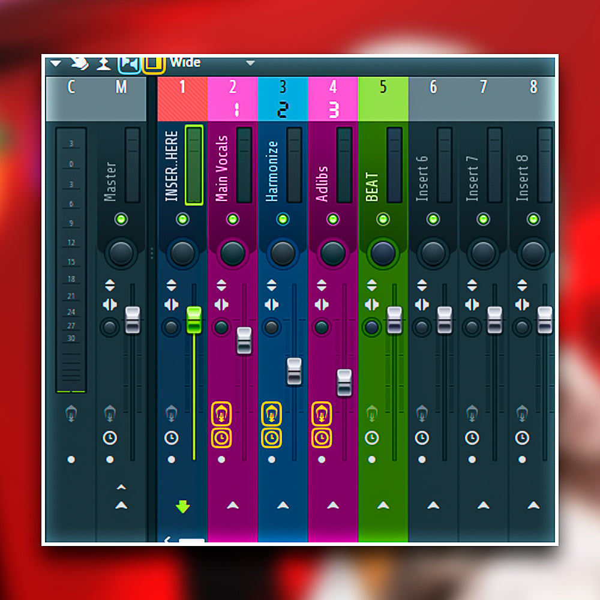
Task: Select the Adlibs mixer track
Action: tap(332, 96)
